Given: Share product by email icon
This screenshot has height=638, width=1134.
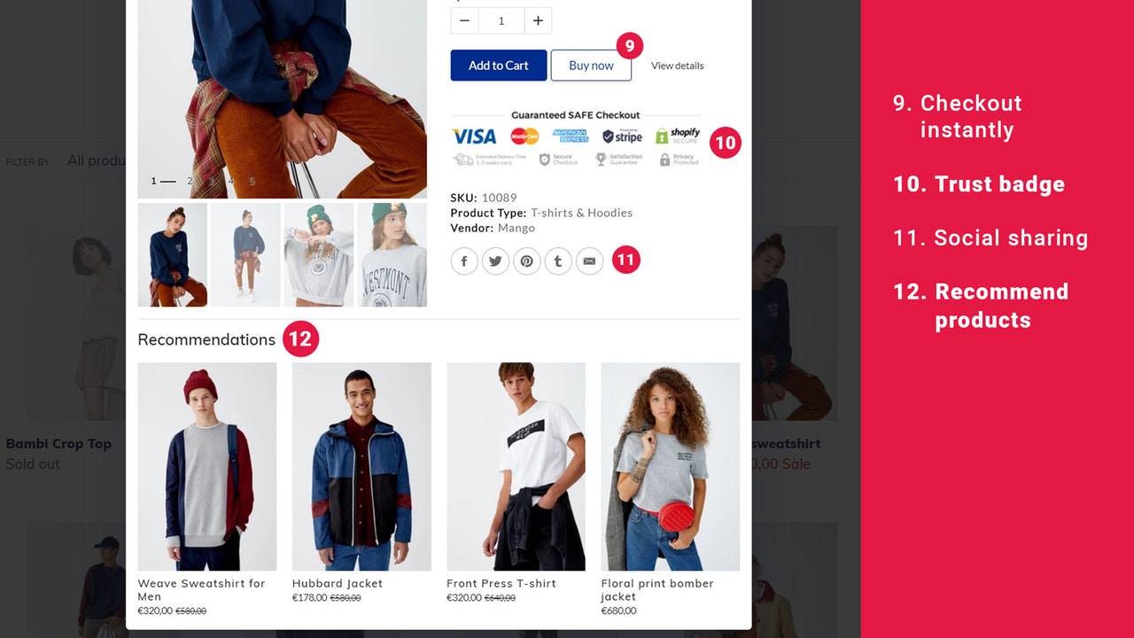Looking at the screenshot, I should (589, 261).
